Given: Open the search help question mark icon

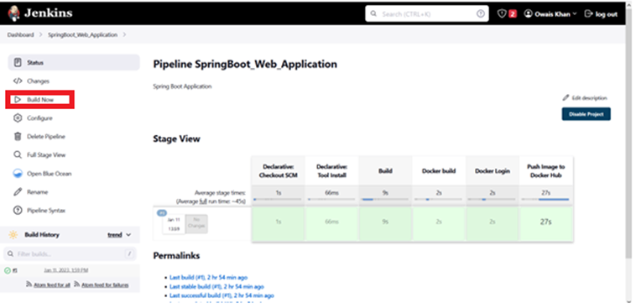Looking at the screenshot, I should click(x=480, y=13).
